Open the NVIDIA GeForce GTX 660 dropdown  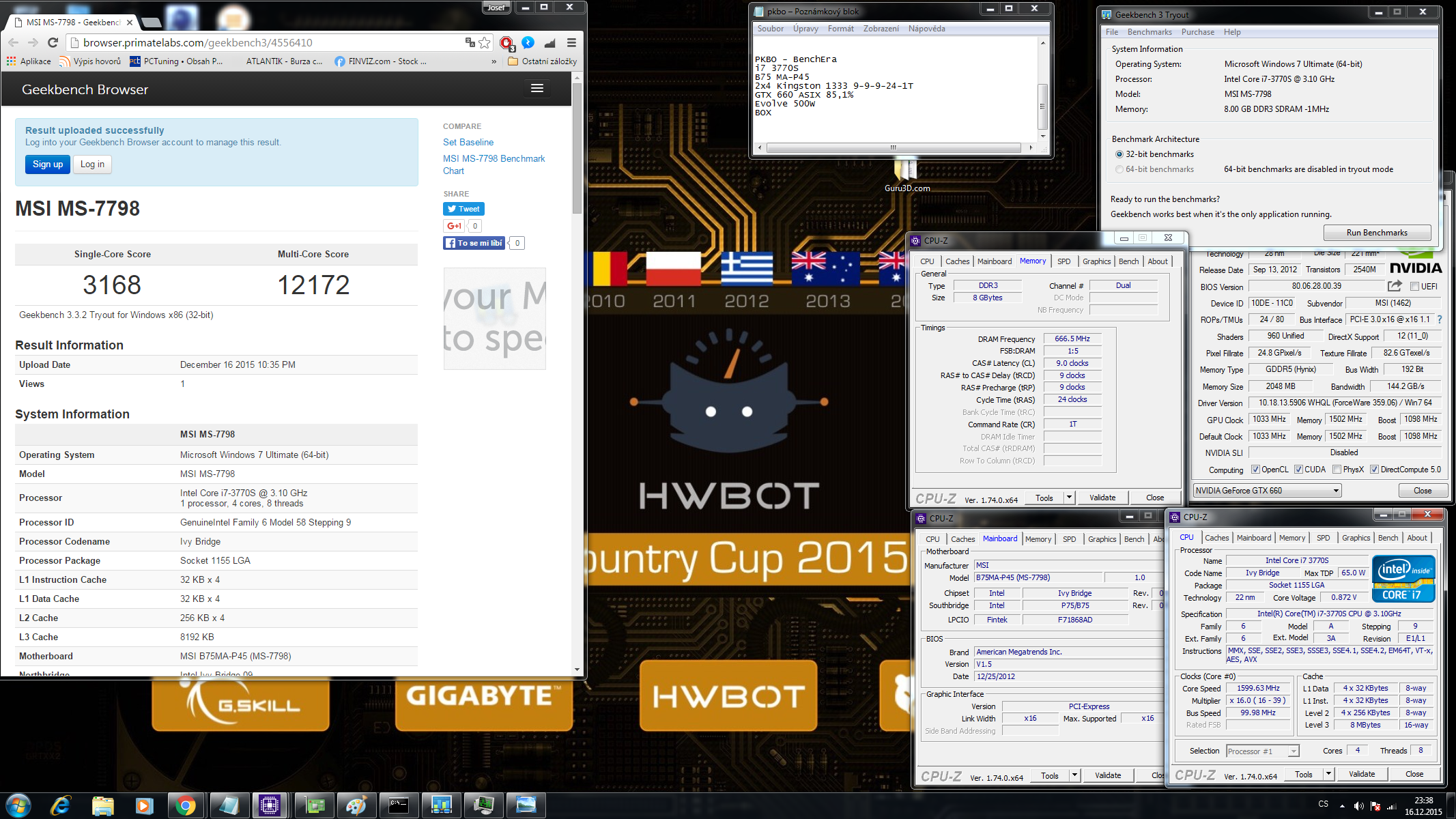(1267, 490)
